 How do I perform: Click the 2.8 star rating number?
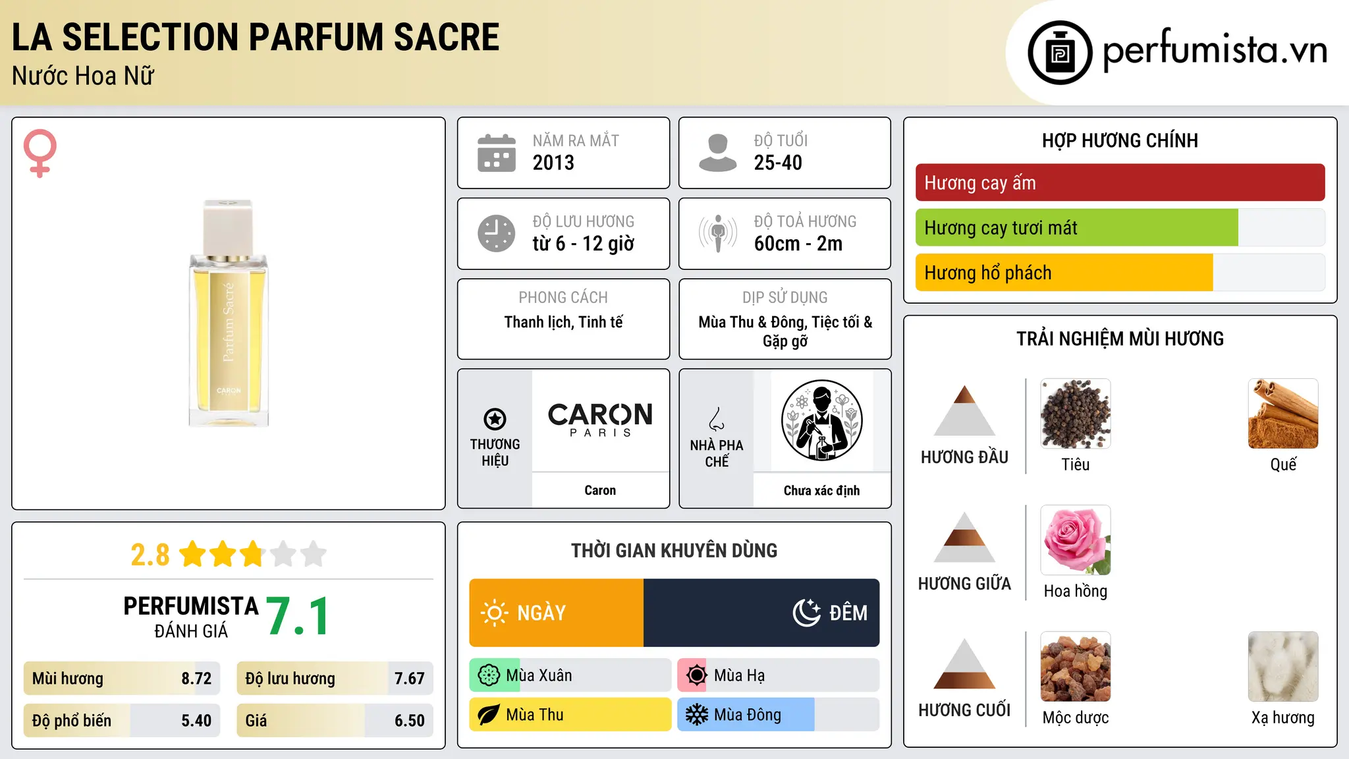click(x=150, y=555)
